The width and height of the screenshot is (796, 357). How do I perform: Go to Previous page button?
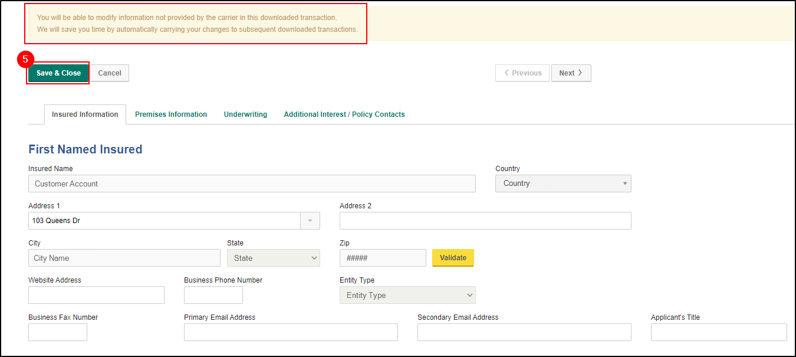tap(522, 73)
